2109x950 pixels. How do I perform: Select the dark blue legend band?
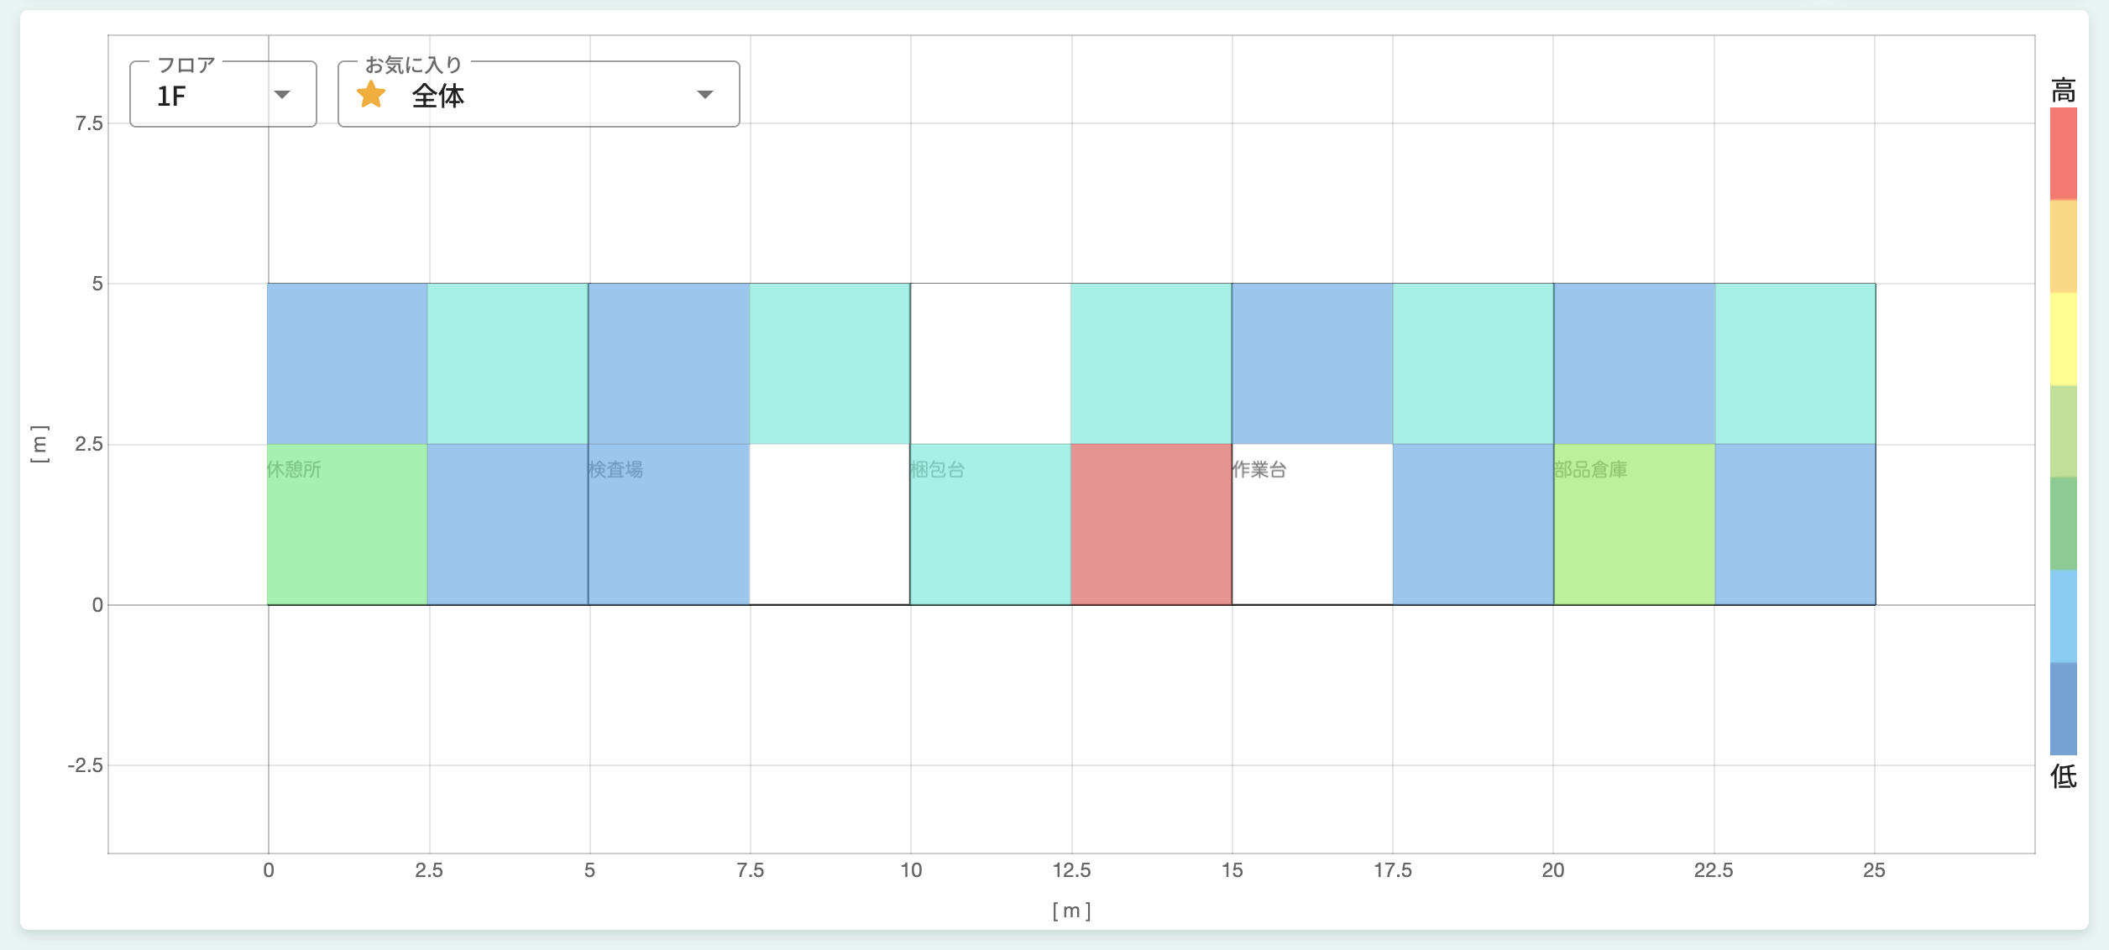coord(2063,708)
